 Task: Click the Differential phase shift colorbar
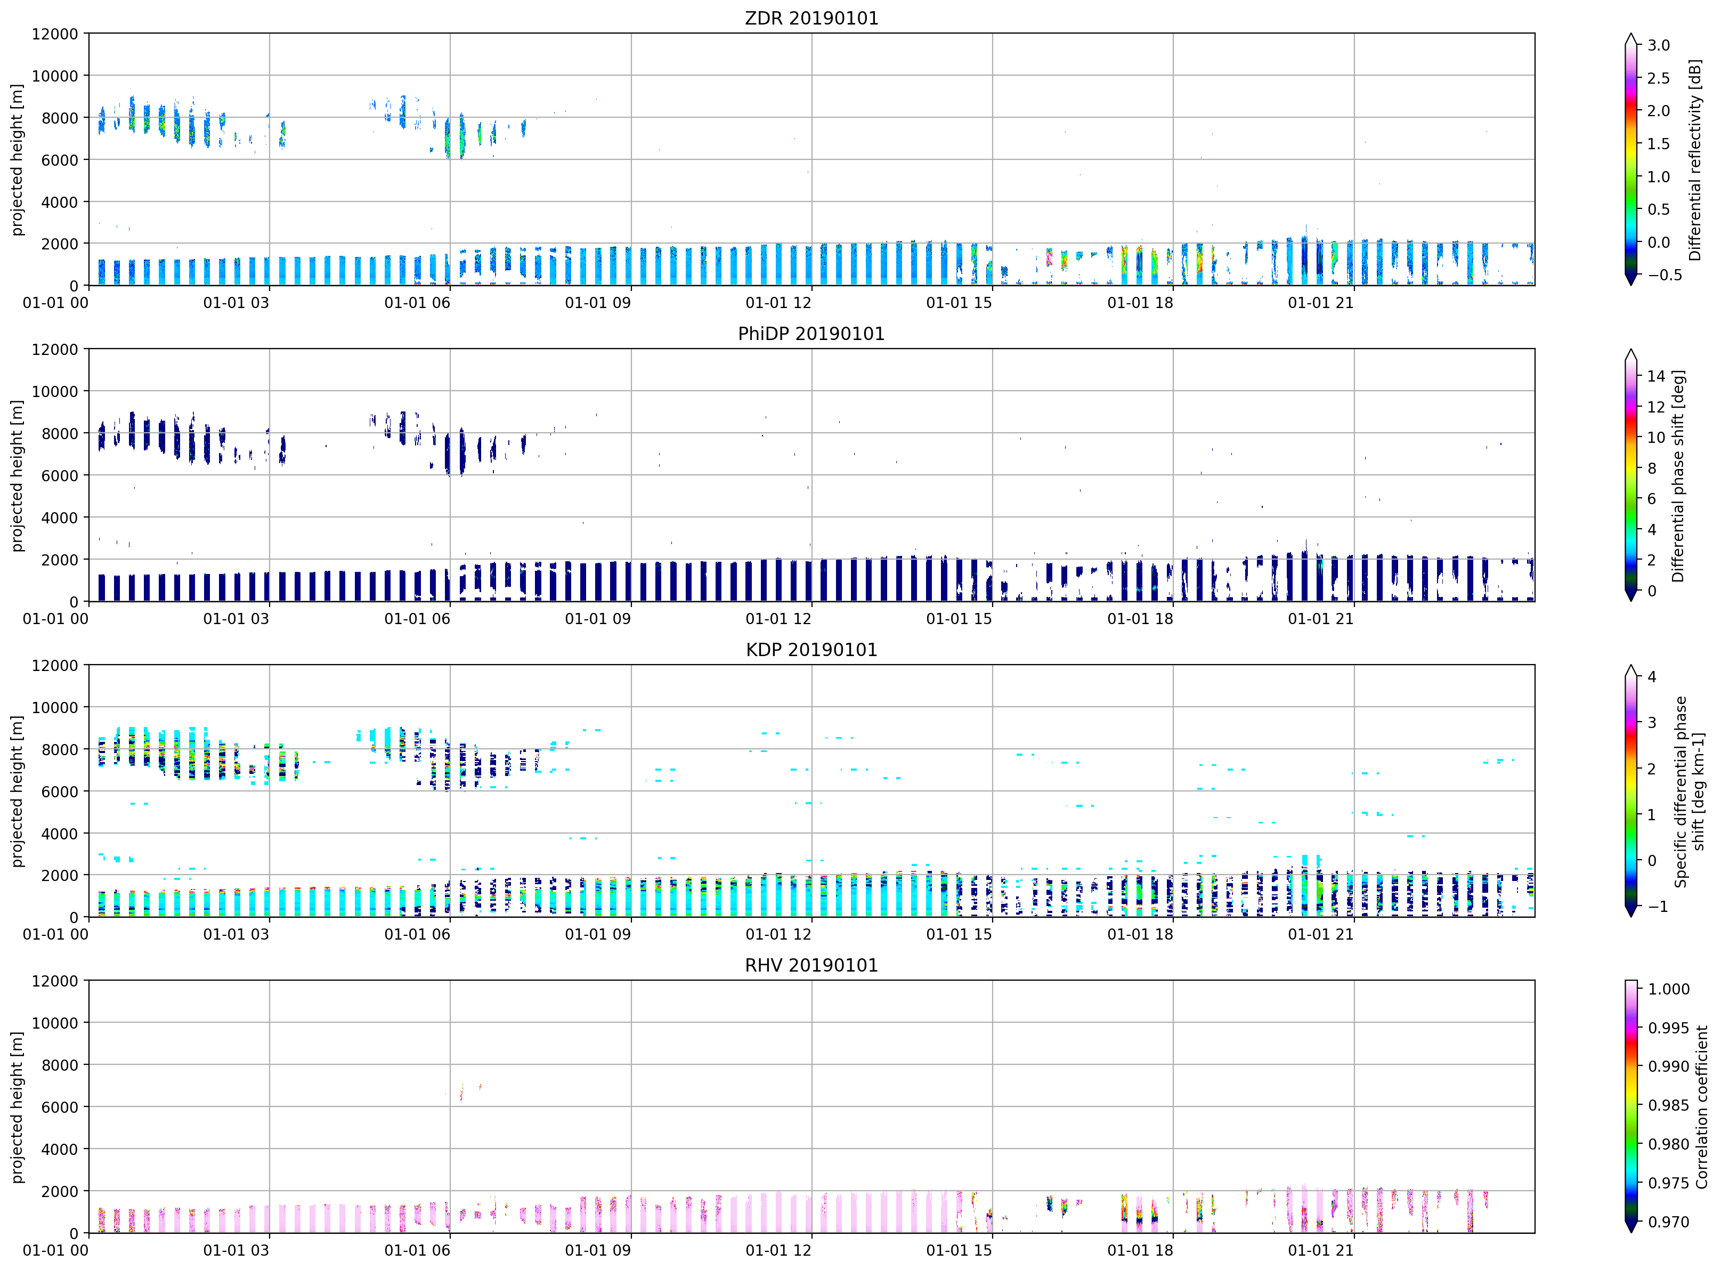point(1630,475)
